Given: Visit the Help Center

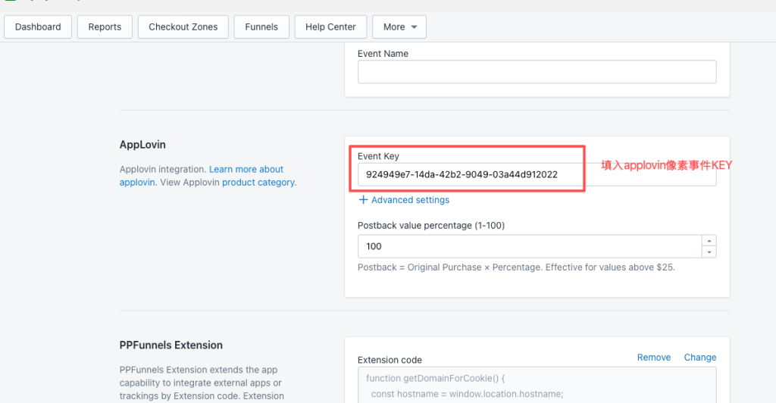Looking at the screenshot, I should pos(330,27).
